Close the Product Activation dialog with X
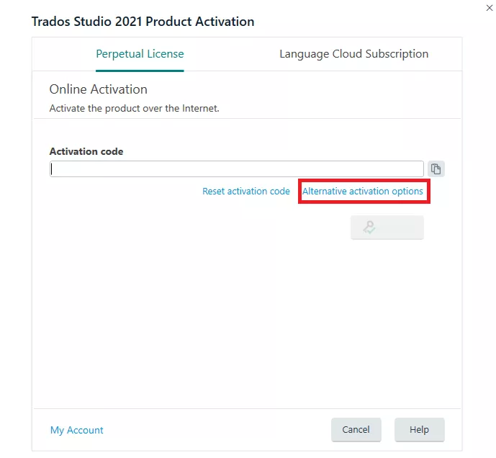This screenshot has height=458, width=496. click(490, 8)
